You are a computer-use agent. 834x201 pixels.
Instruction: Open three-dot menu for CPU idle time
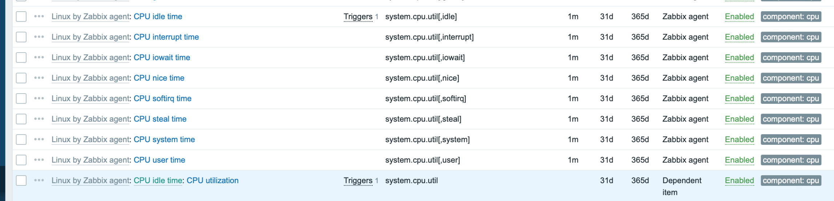[39, 16]
